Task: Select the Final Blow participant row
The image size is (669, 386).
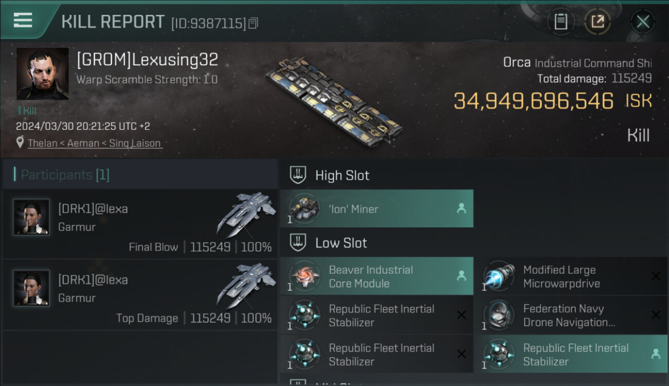Action: point(140,224)
